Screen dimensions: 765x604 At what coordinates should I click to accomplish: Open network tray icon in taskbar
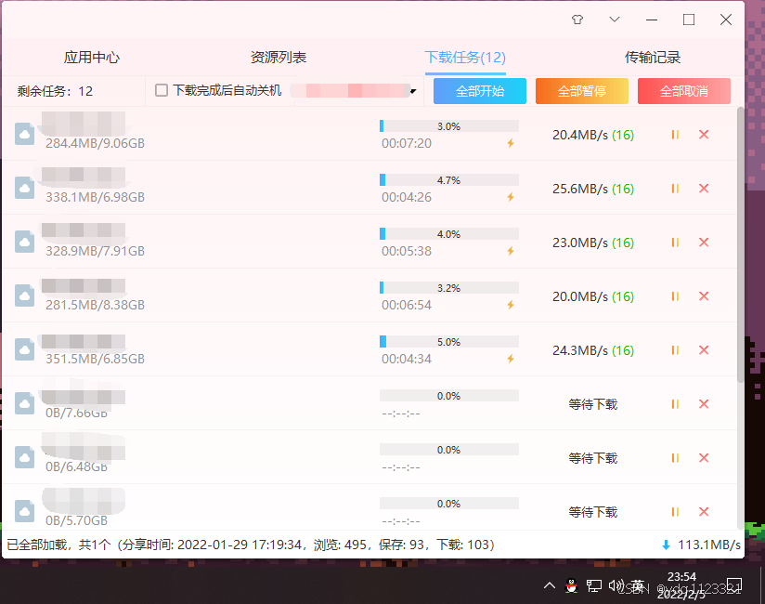point(594,585)
